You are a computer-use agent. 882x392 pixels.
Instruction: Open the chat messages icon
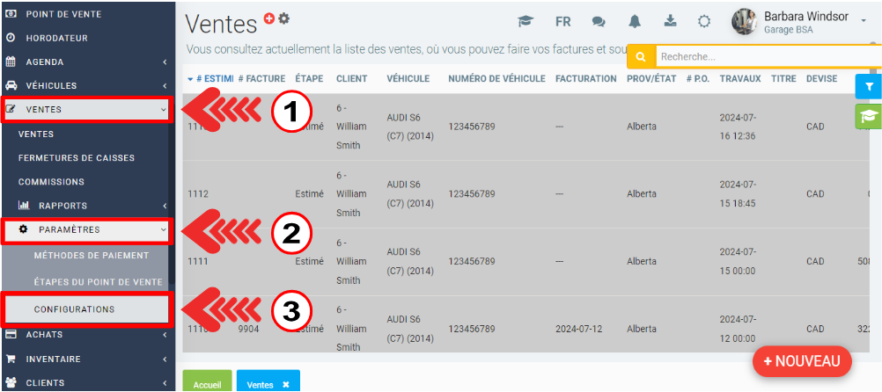(599, 22)
